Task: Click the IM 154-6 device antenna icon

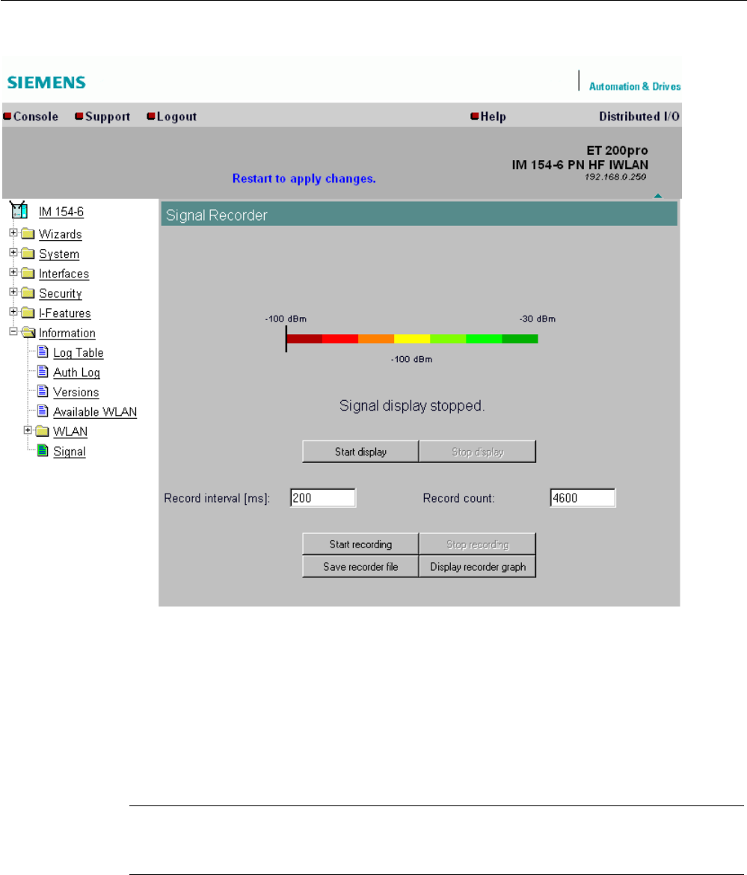Action: 19,210
